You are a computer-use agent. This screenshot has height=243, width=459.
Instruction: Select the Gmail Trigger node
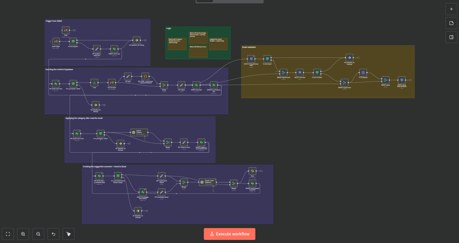point(56,42)
